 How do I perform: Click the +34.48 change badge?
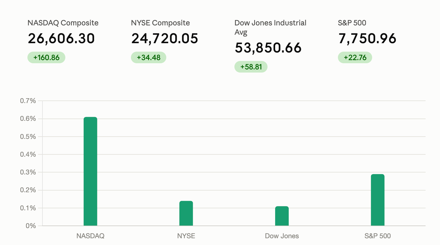[148, 58]
